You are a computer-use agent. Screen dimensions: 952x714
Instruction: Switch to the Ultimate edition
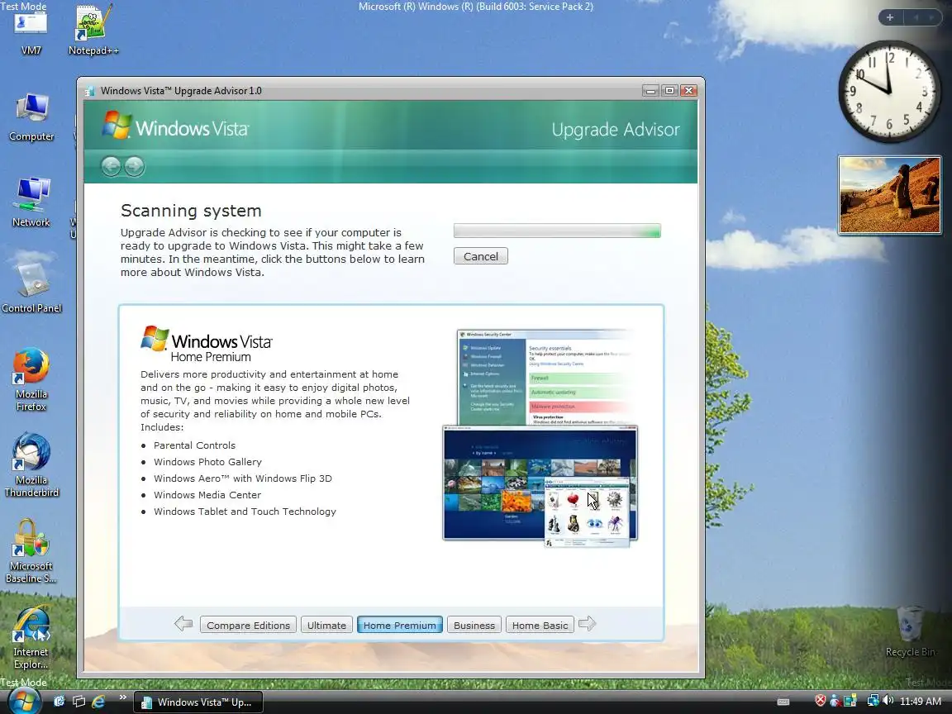point(326,625)
